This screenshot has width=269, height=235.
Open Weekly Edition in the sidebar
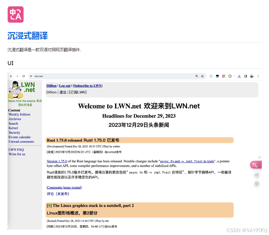[x=19, y=115]
